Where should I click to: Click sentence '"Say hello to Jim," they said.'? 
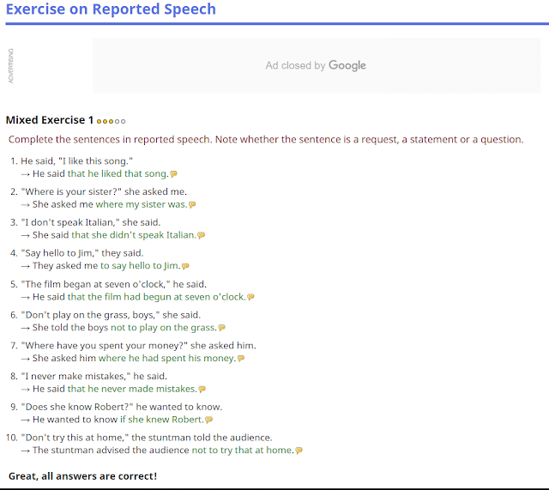(x=82, y=253)
